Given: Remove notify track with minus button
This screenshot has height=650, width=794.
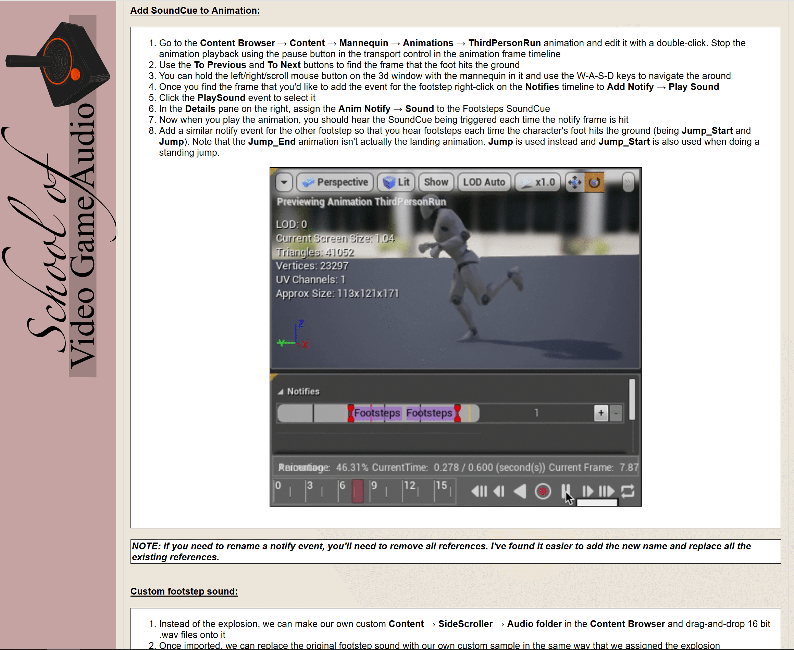Looking at the screenshot, I should (616, 413).
